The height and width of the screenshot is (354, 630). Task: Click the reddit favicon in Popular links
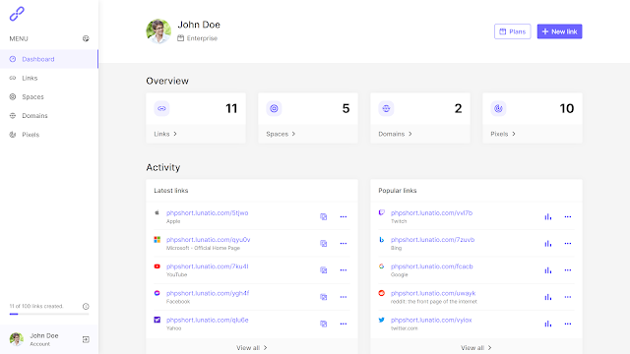pyautogui.click(x=382, y=293)
